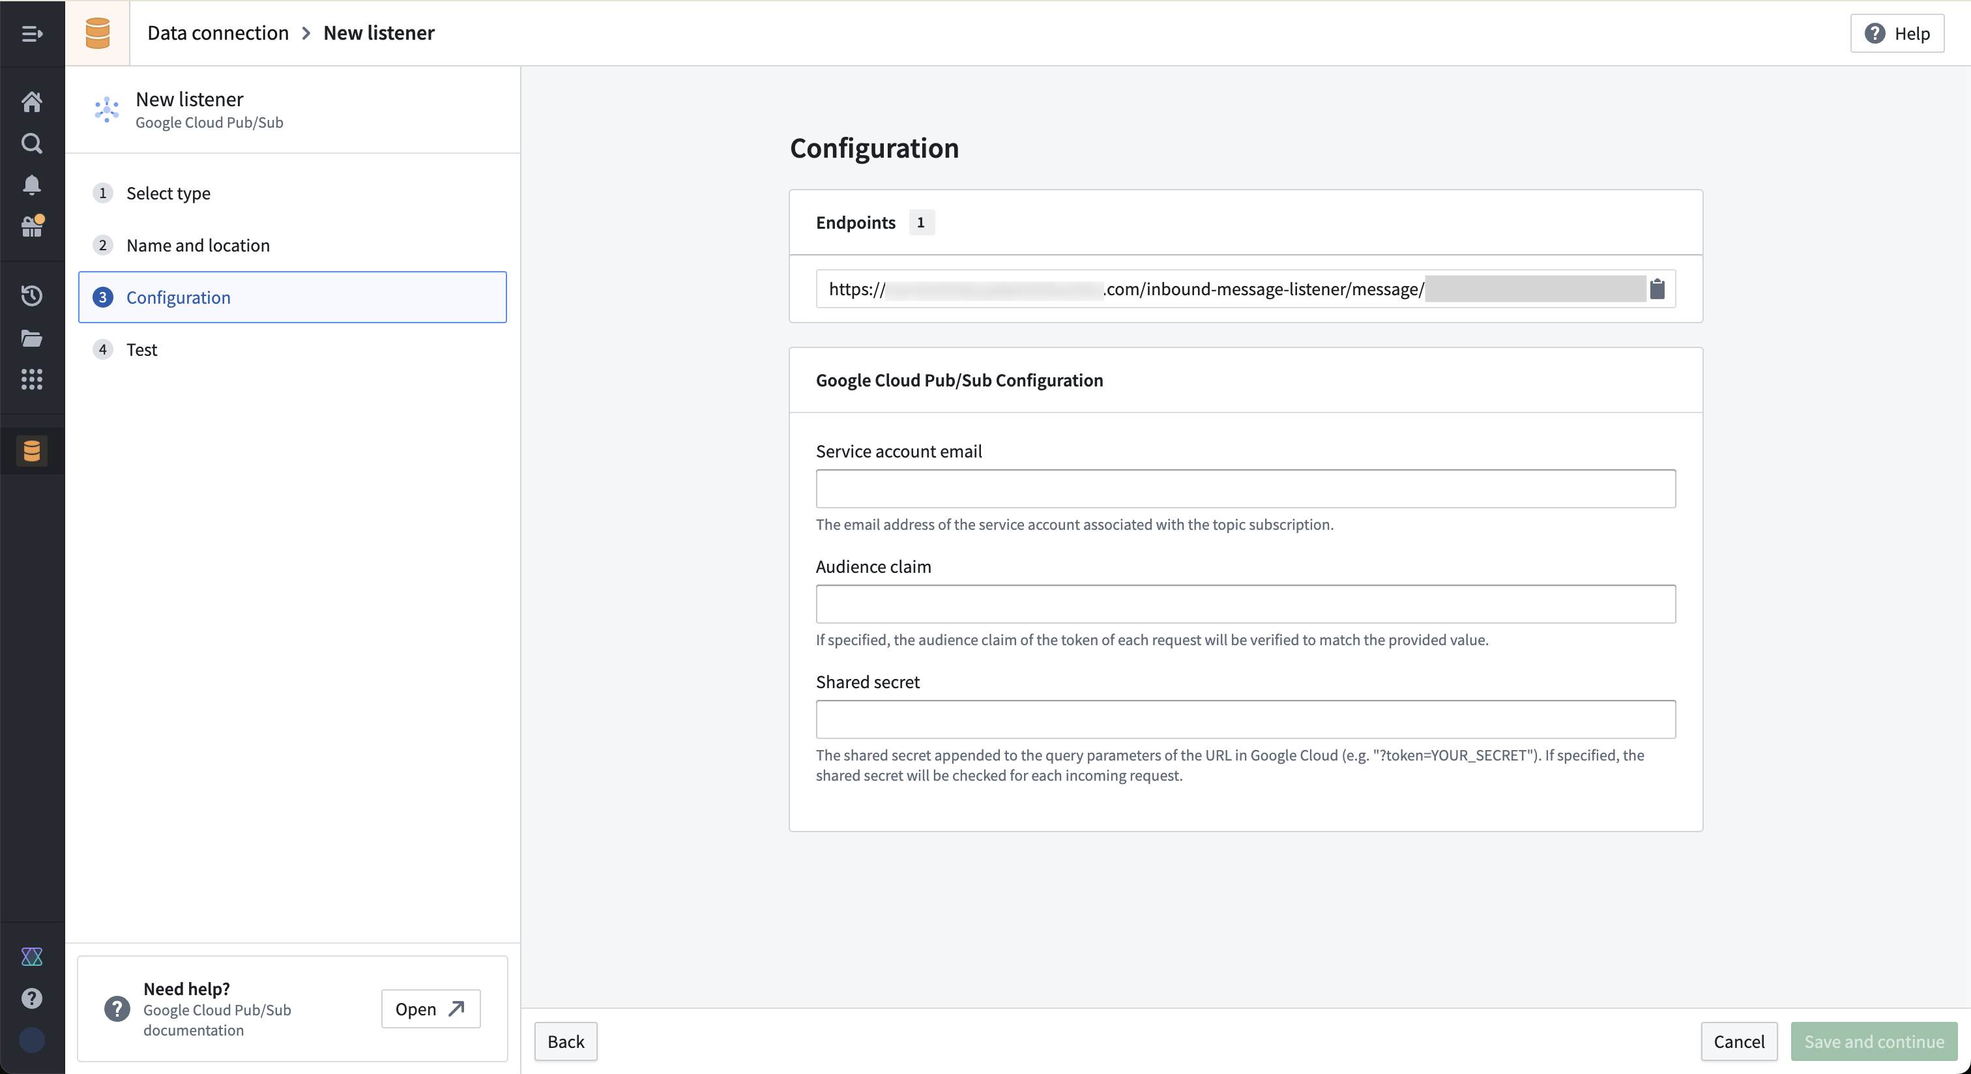This screenshot has height=1074, width=1971.
Task: Click into the Shared secret field
Action: point(1245,719)
